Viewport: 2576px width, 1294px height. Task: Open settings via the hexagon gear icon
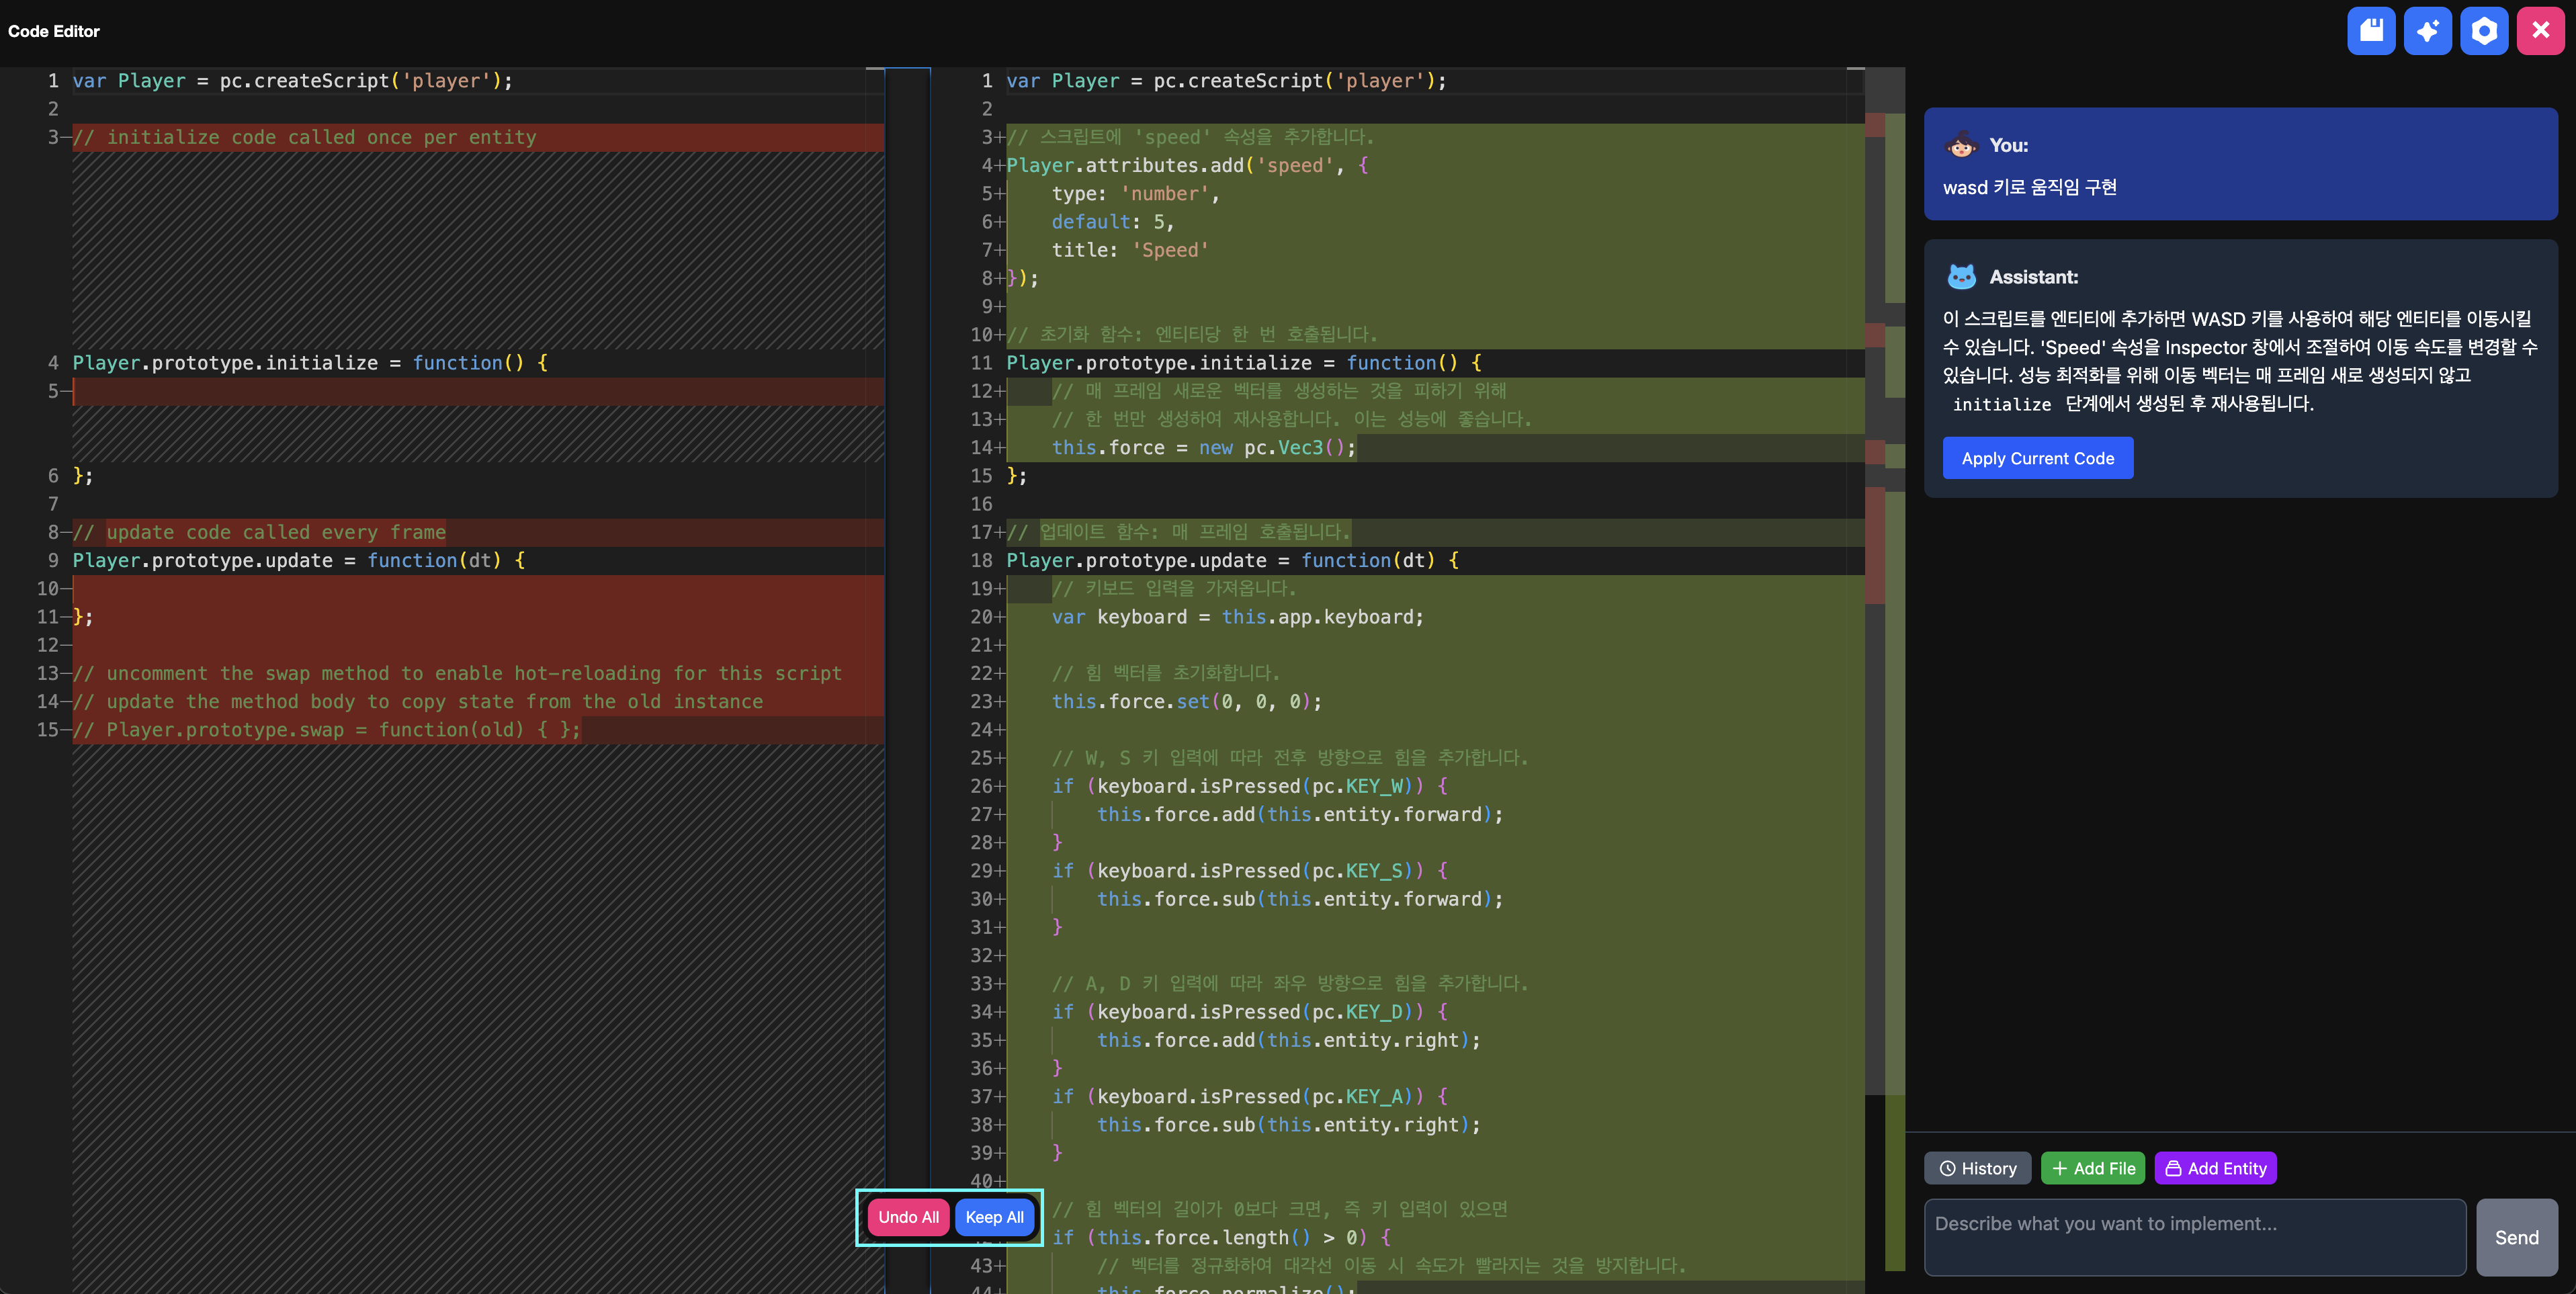2484,31
